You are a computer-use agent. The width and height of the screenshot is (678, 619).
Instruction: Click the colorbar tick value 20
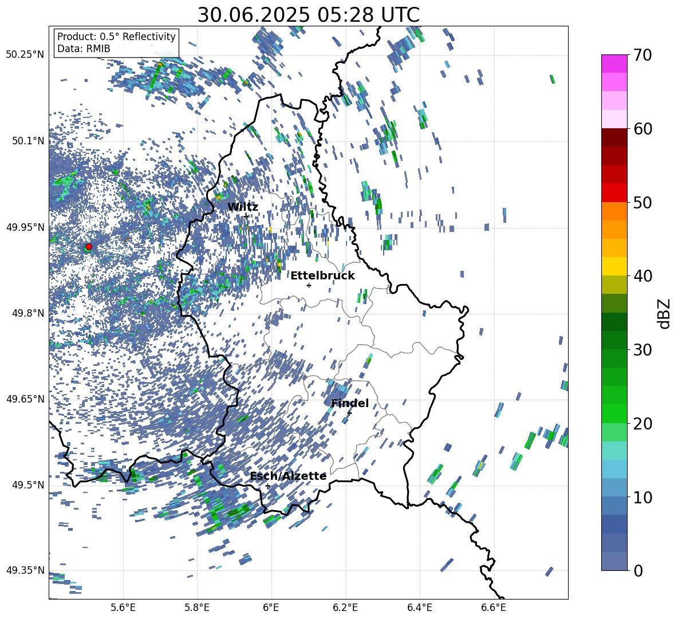tap(642, 424)
